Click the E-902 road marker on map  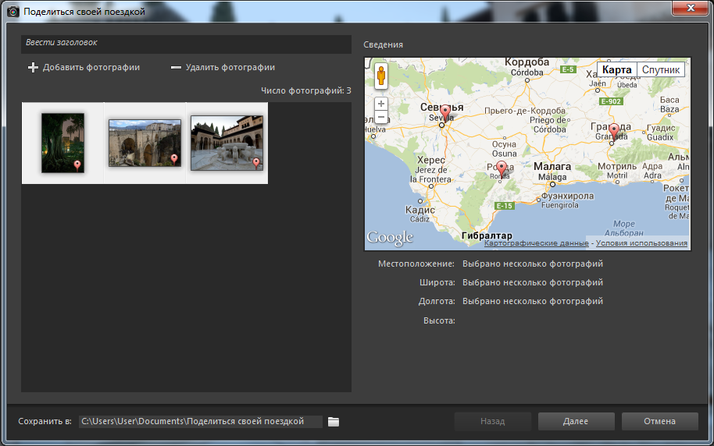pyautogui.click(x=611, y=101)
